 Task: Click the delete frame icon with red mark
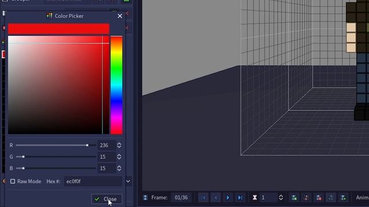(319, 198)
